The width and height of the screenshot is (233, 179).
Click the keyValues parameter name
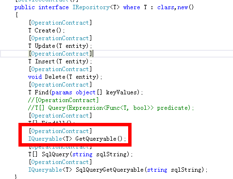121,92
